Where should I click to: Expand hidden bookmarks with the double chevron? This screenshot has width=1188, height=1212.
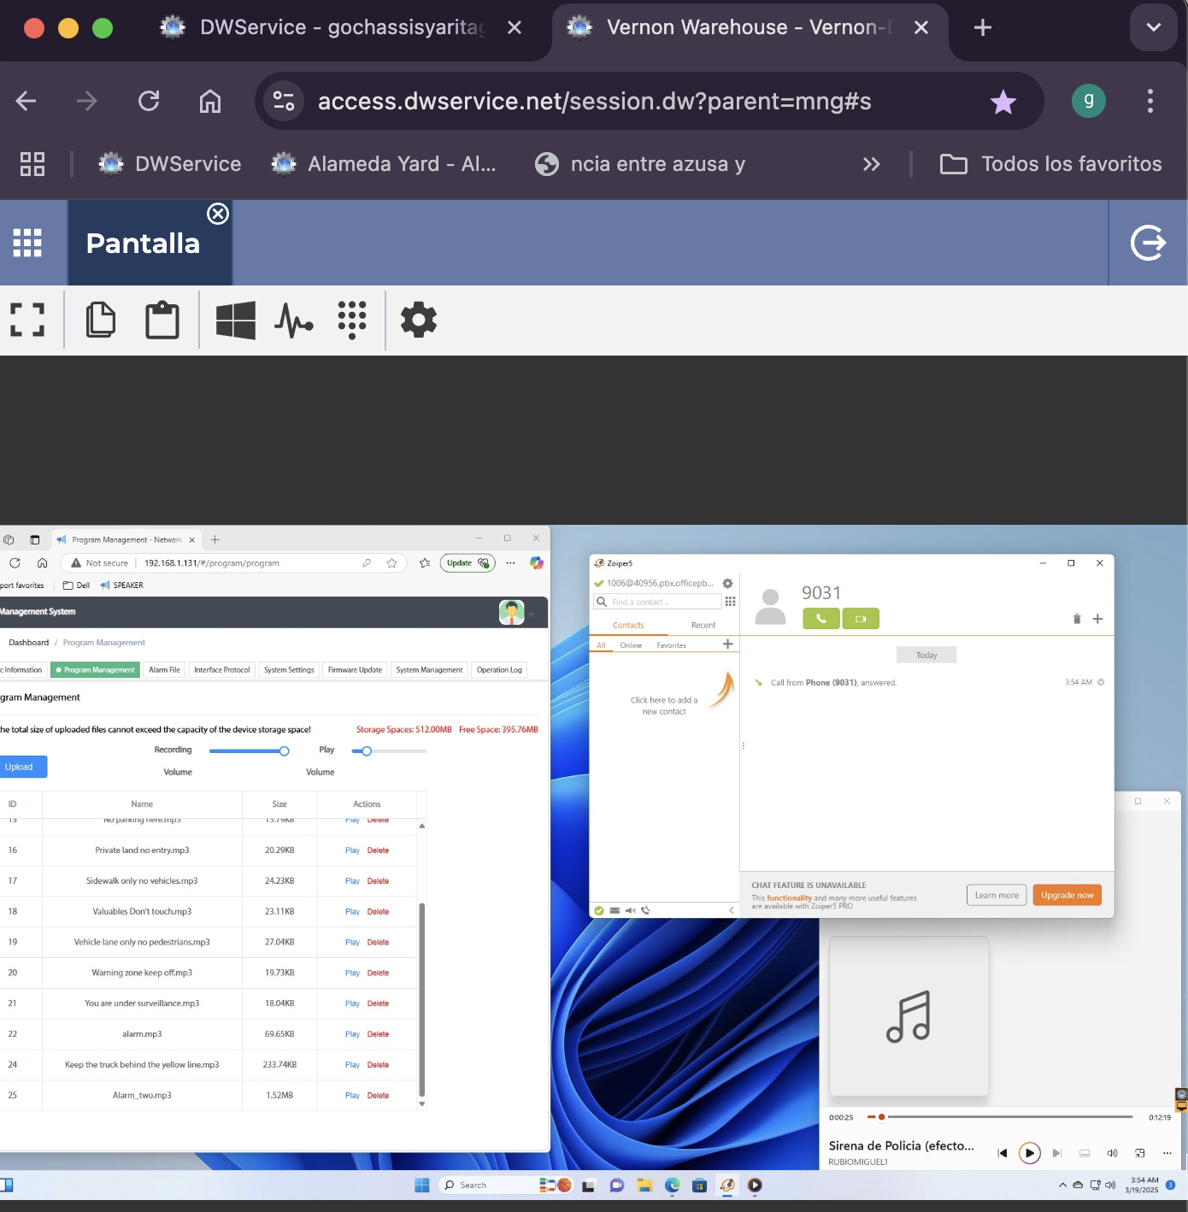tap(871, 164)
